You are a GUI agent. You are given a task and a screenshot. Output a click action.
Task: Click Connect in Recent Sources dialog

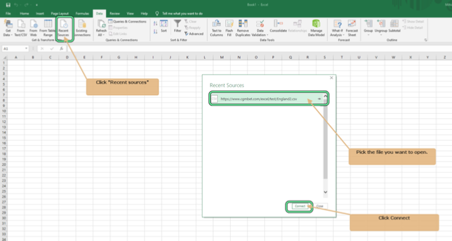click(300, 206)
